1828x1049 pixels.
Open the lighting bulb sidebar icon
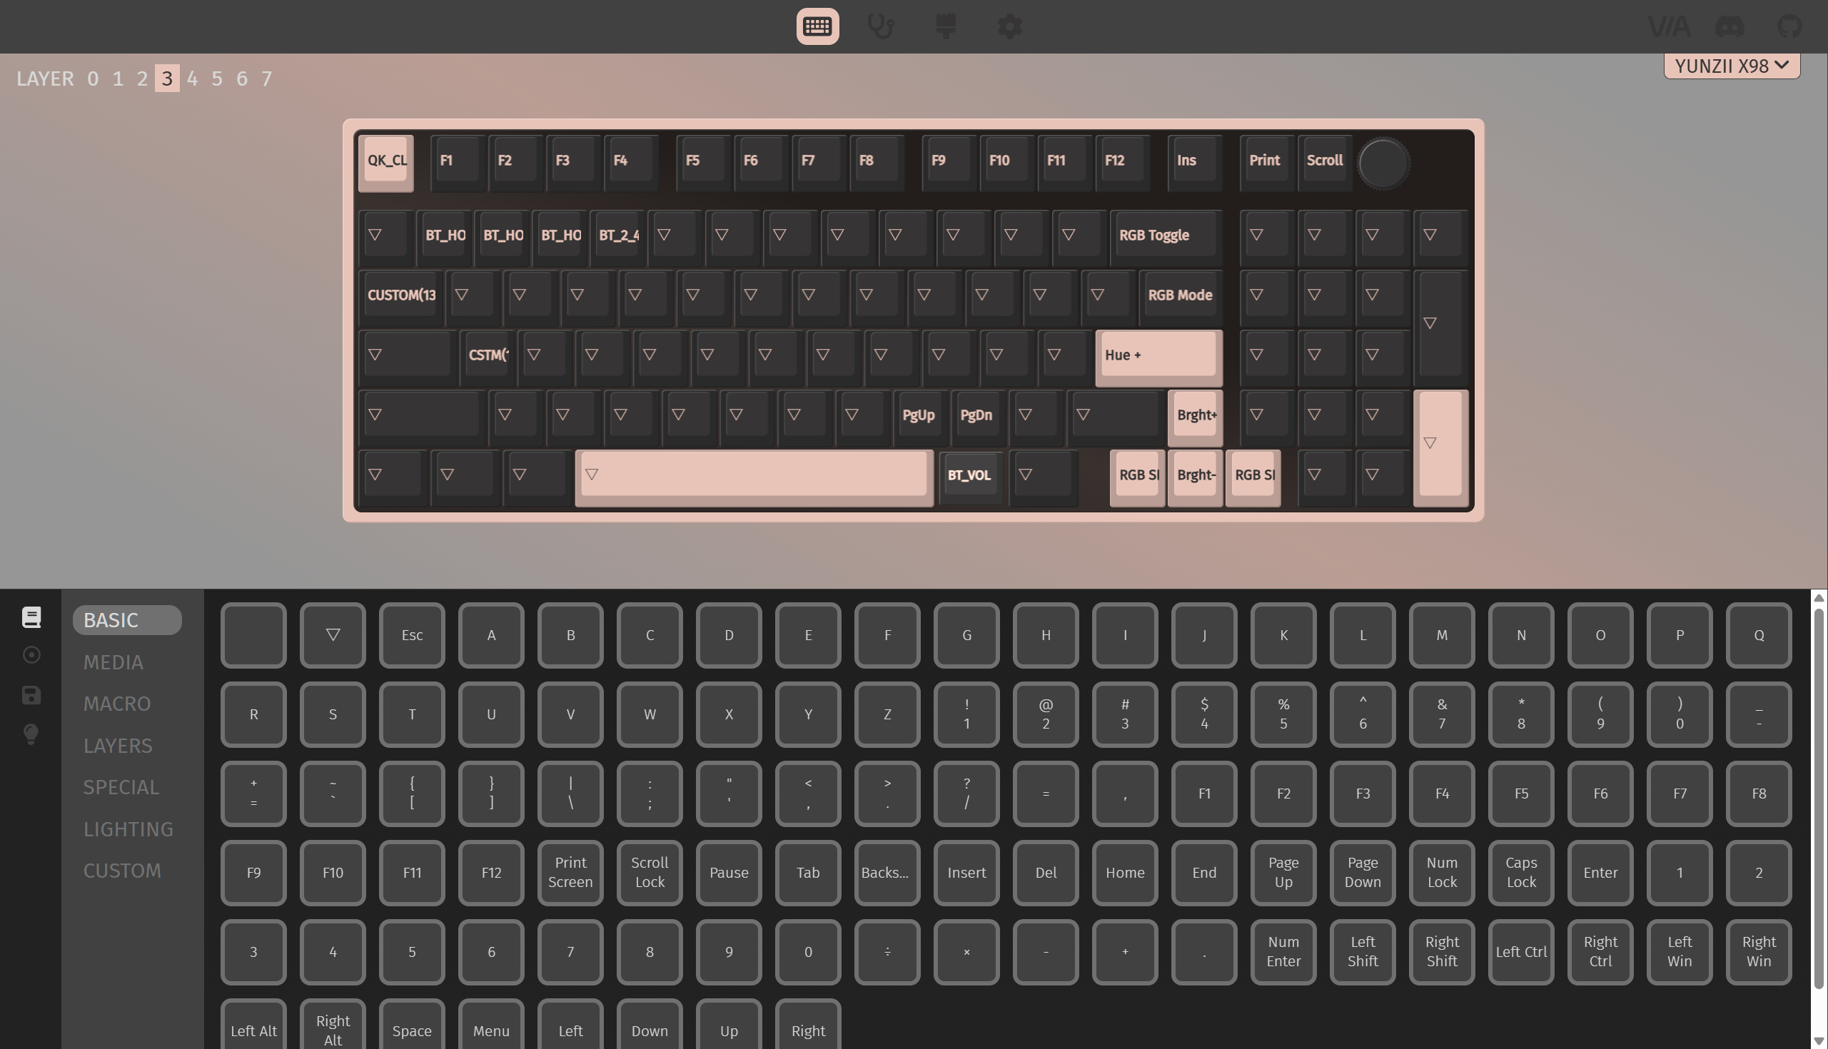(31, 734)
